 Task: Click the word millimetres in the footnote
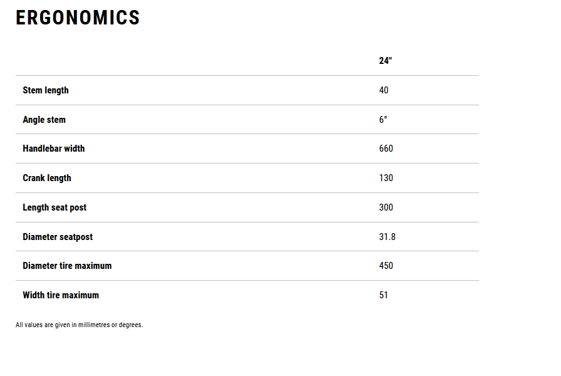[93, 325]
